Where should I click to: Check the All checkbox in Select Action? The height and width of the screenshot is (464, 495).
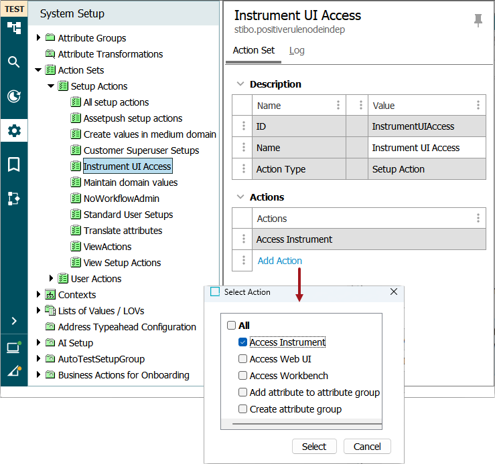(232, 326)
